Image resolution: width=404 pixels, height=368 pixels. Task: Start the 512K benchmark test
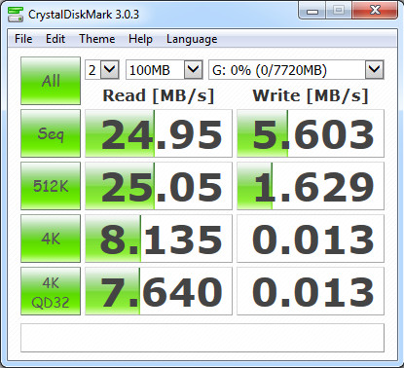click(51, 186)
